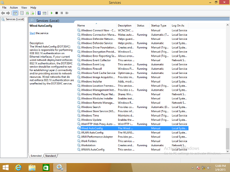Select the Windows Connect Now service row
Screen dimensions: 230x172
coord(133,31)
